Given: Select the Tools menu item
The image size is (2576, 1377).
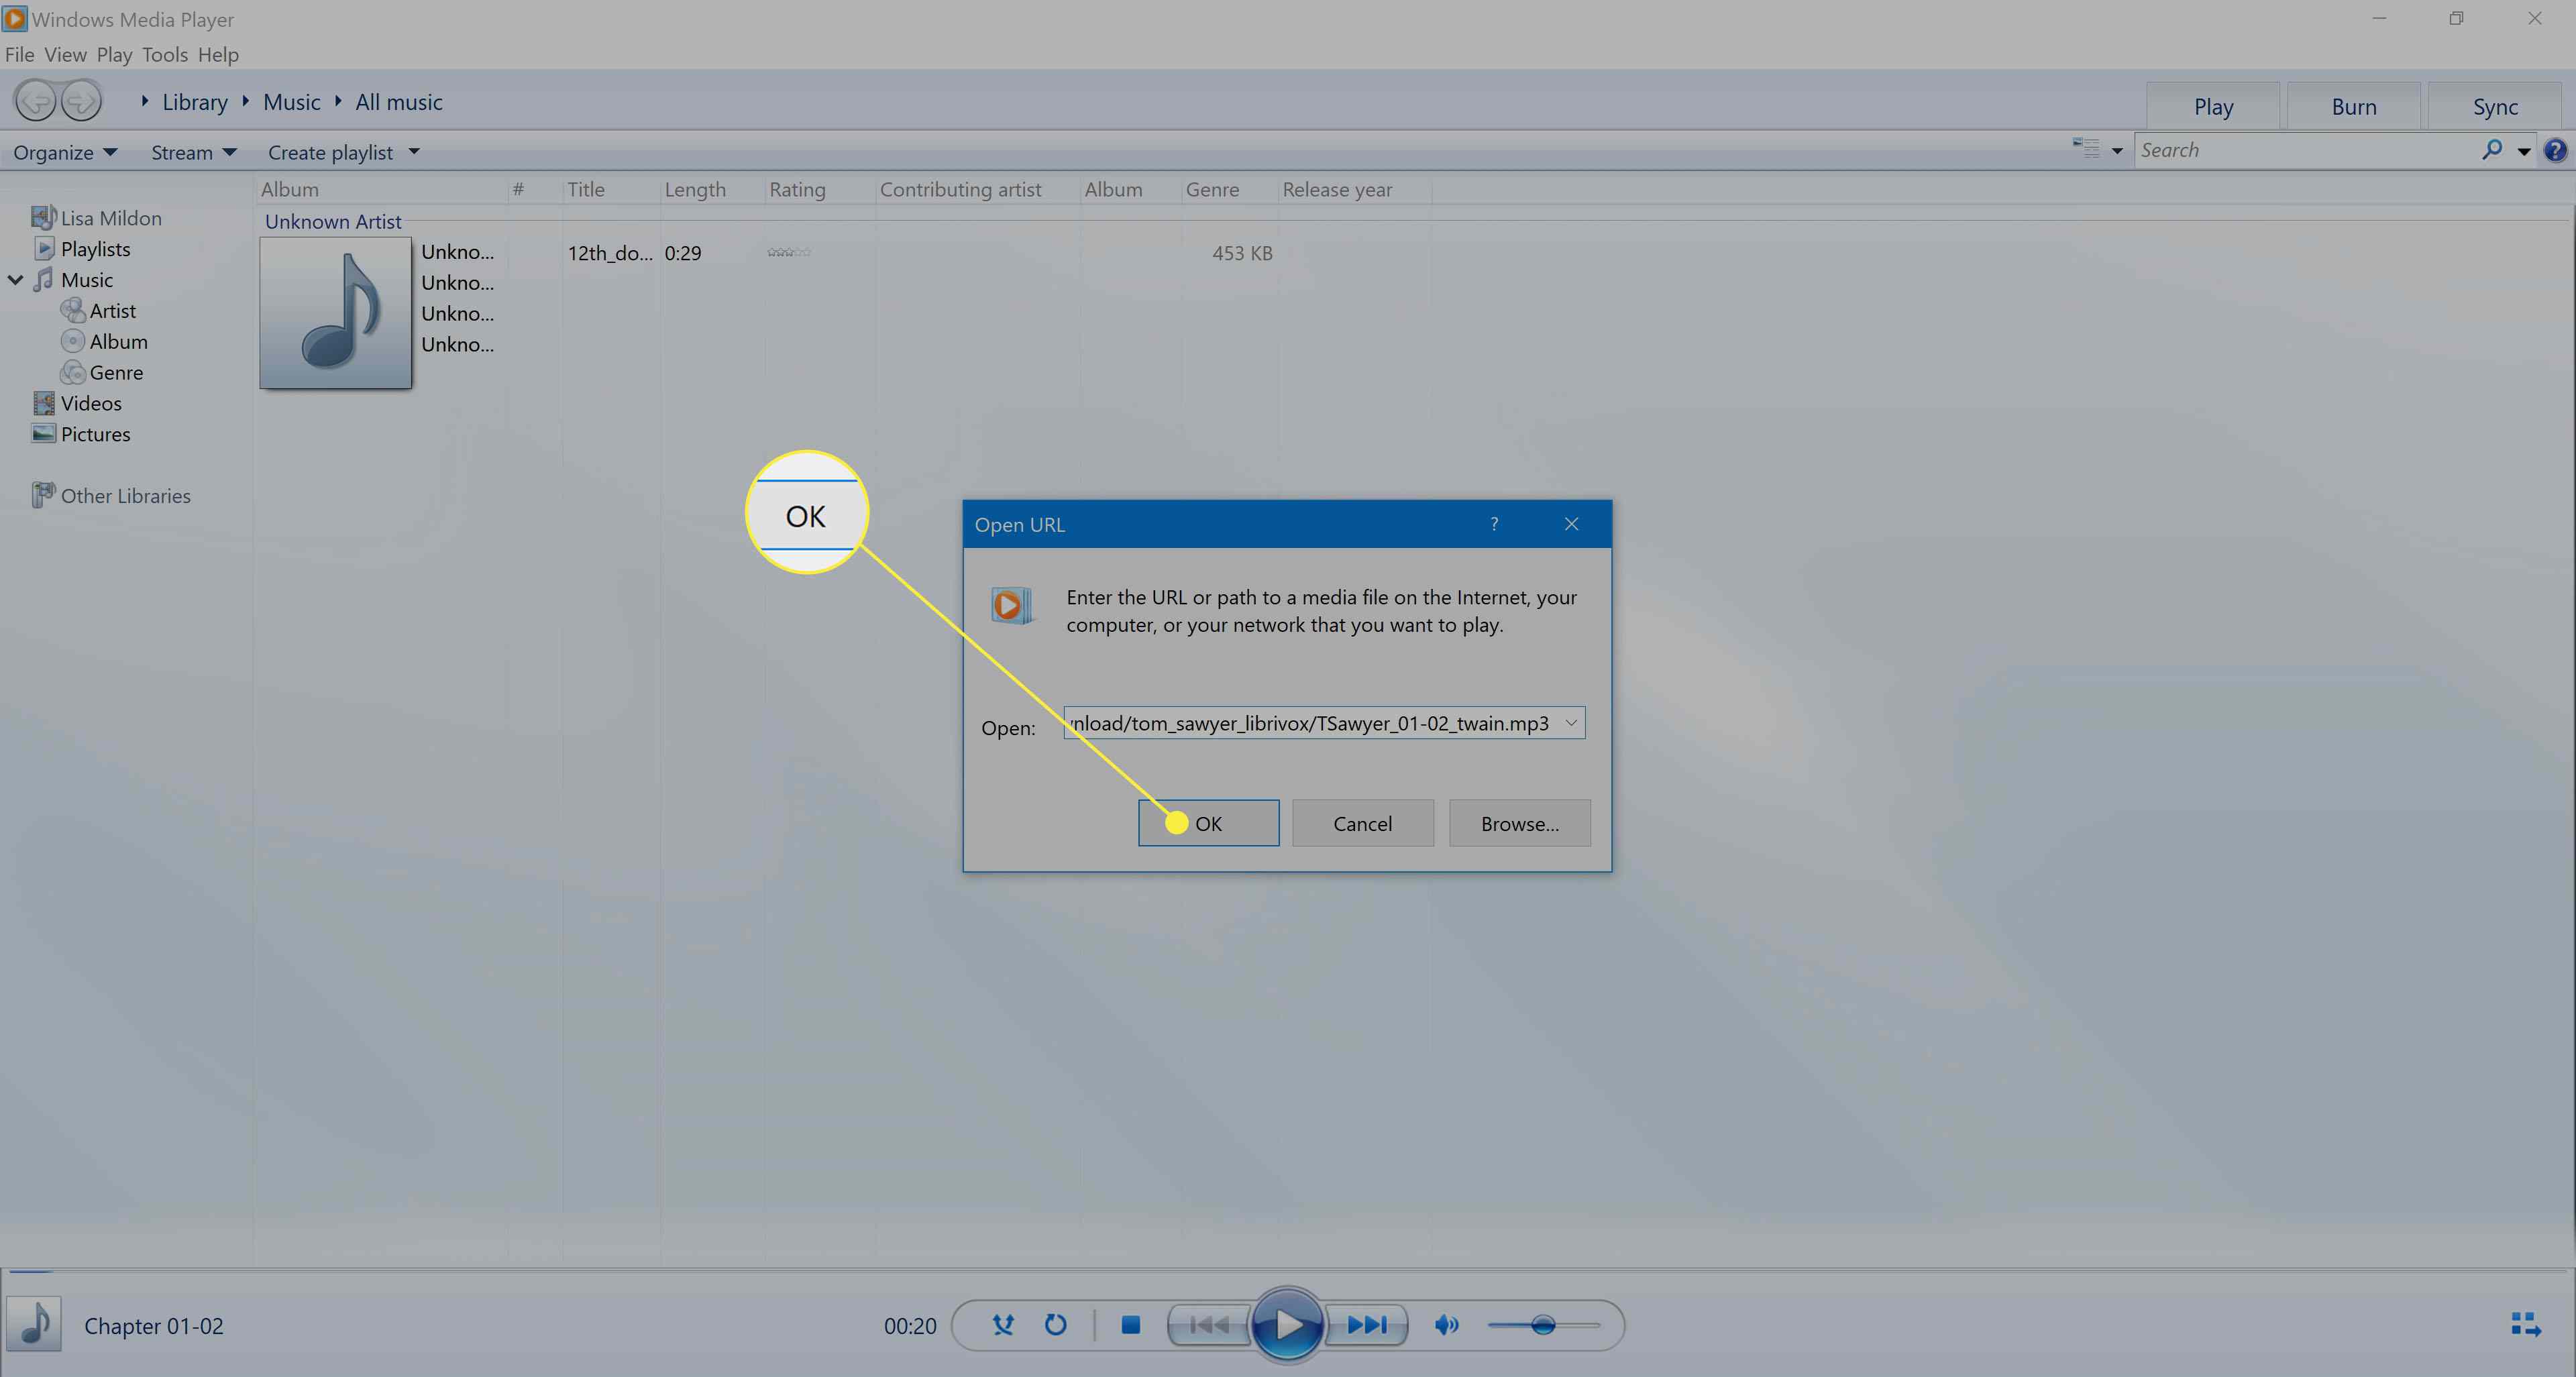Looking at the screenshot, I should pos(165,53).
